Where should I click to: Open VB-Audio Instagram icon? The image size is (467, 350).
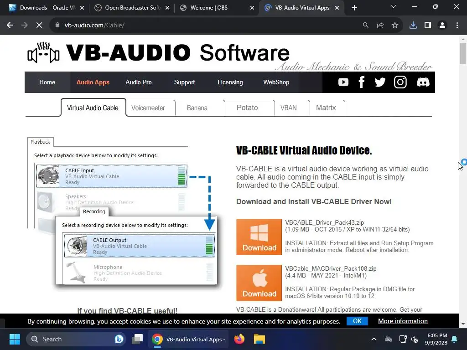point(400,82)
